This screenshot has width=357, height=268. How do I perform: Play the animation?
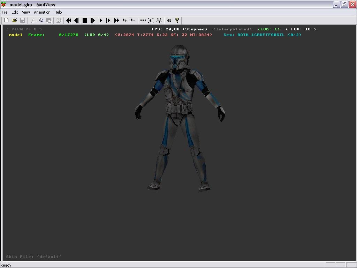[101, 21]
